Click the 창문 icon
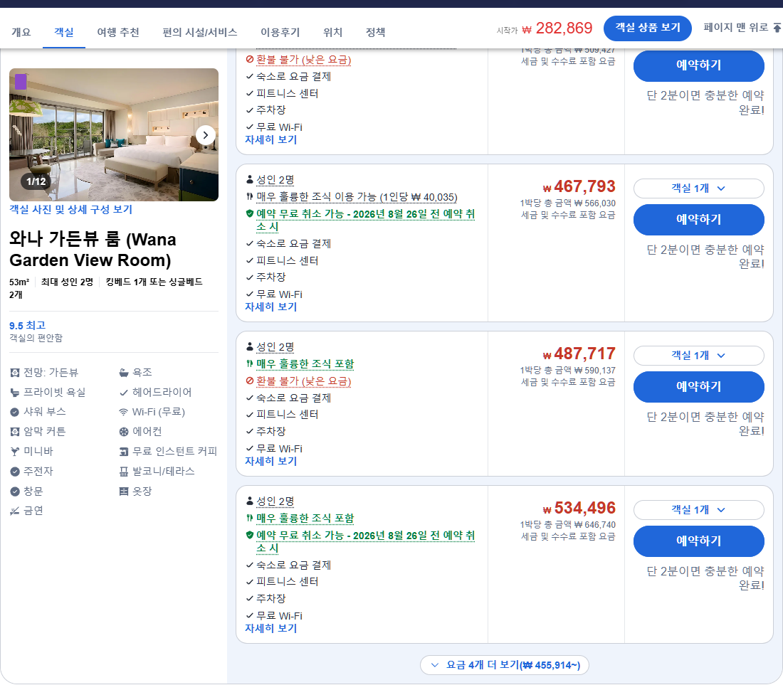The image size is (783, 685). pos(15,492)
